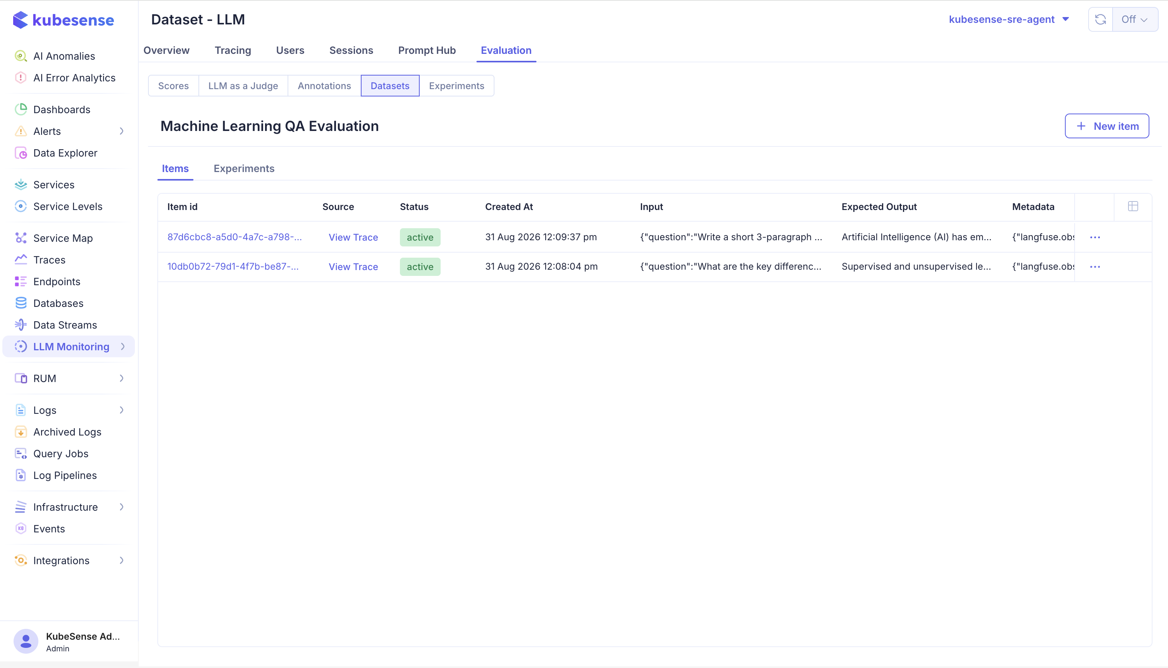Open Data Streams sidebar icon

21,325
